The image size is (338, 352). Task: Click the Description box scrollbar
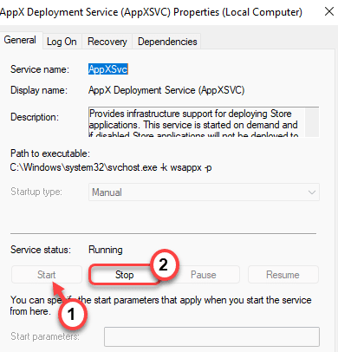coord(312,121)
